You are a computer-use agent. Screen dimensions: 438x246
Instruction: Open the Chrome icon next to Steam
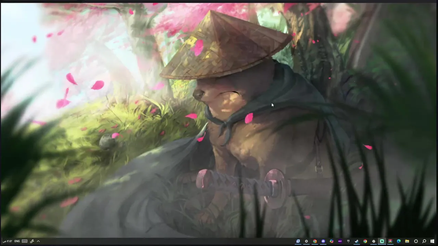pos(365,241)
